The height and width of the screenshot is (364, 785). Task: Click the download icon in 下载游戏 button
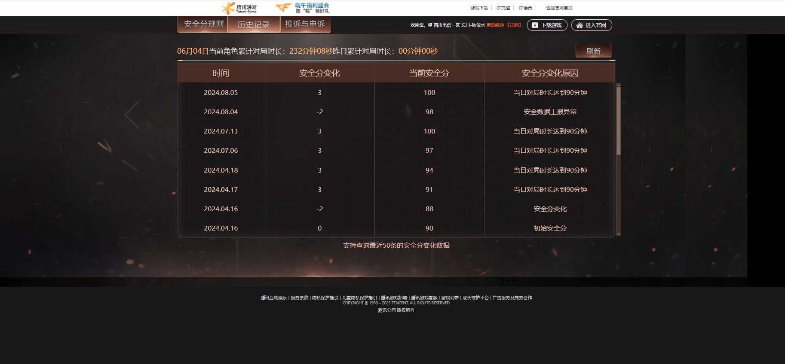click(535, 25)
